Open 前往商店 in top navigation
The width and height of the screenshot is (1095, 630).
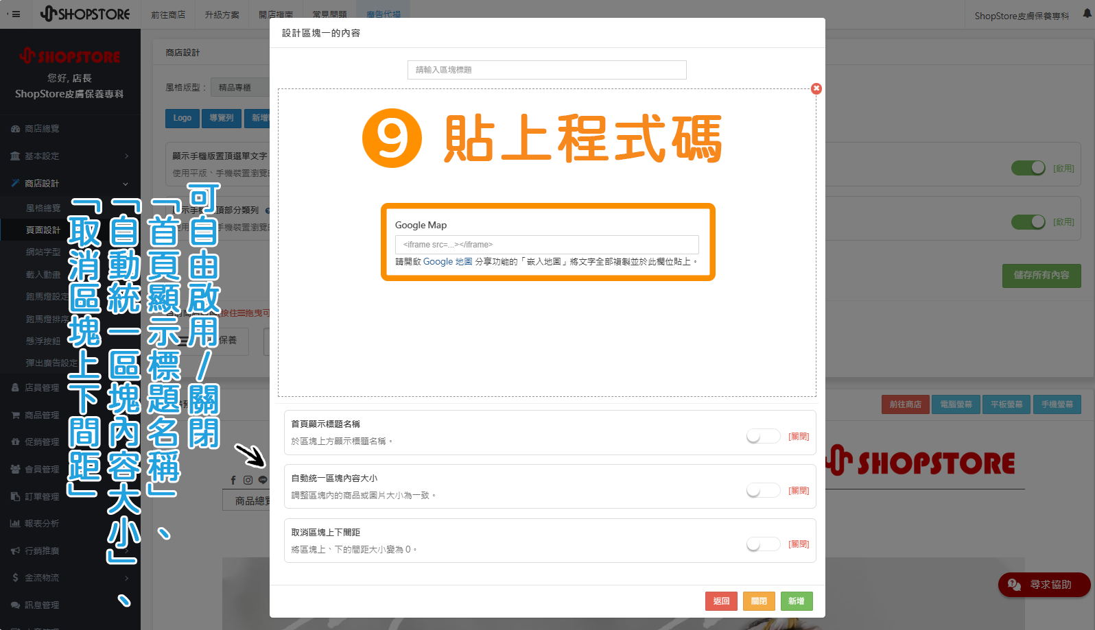coord(168,14)
